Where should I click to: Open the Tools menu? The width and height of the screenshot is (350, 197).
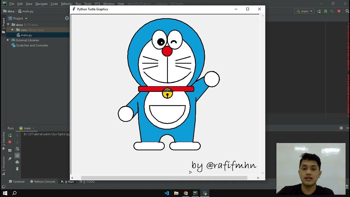pyautogui.click(x=88, y=4)
